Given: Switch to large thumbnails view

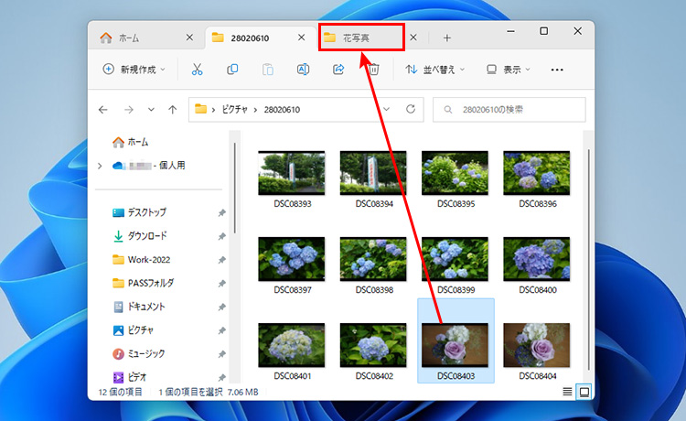Looking at the screenshot, I should point(584,392).
